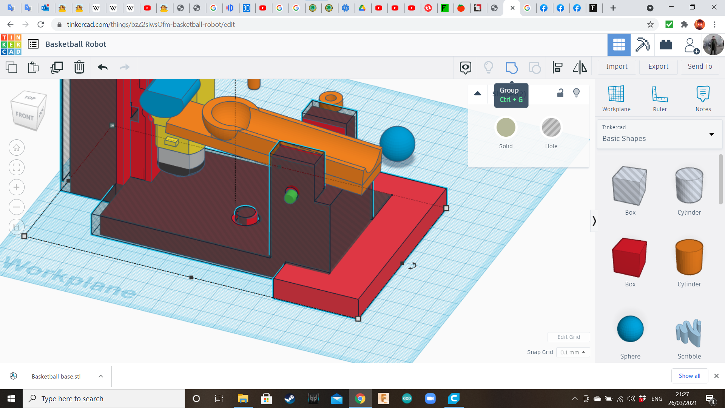Screen dimensions: 725x408
Task: Switch to orthographic view toggle
Action: [x=17, y=227]
